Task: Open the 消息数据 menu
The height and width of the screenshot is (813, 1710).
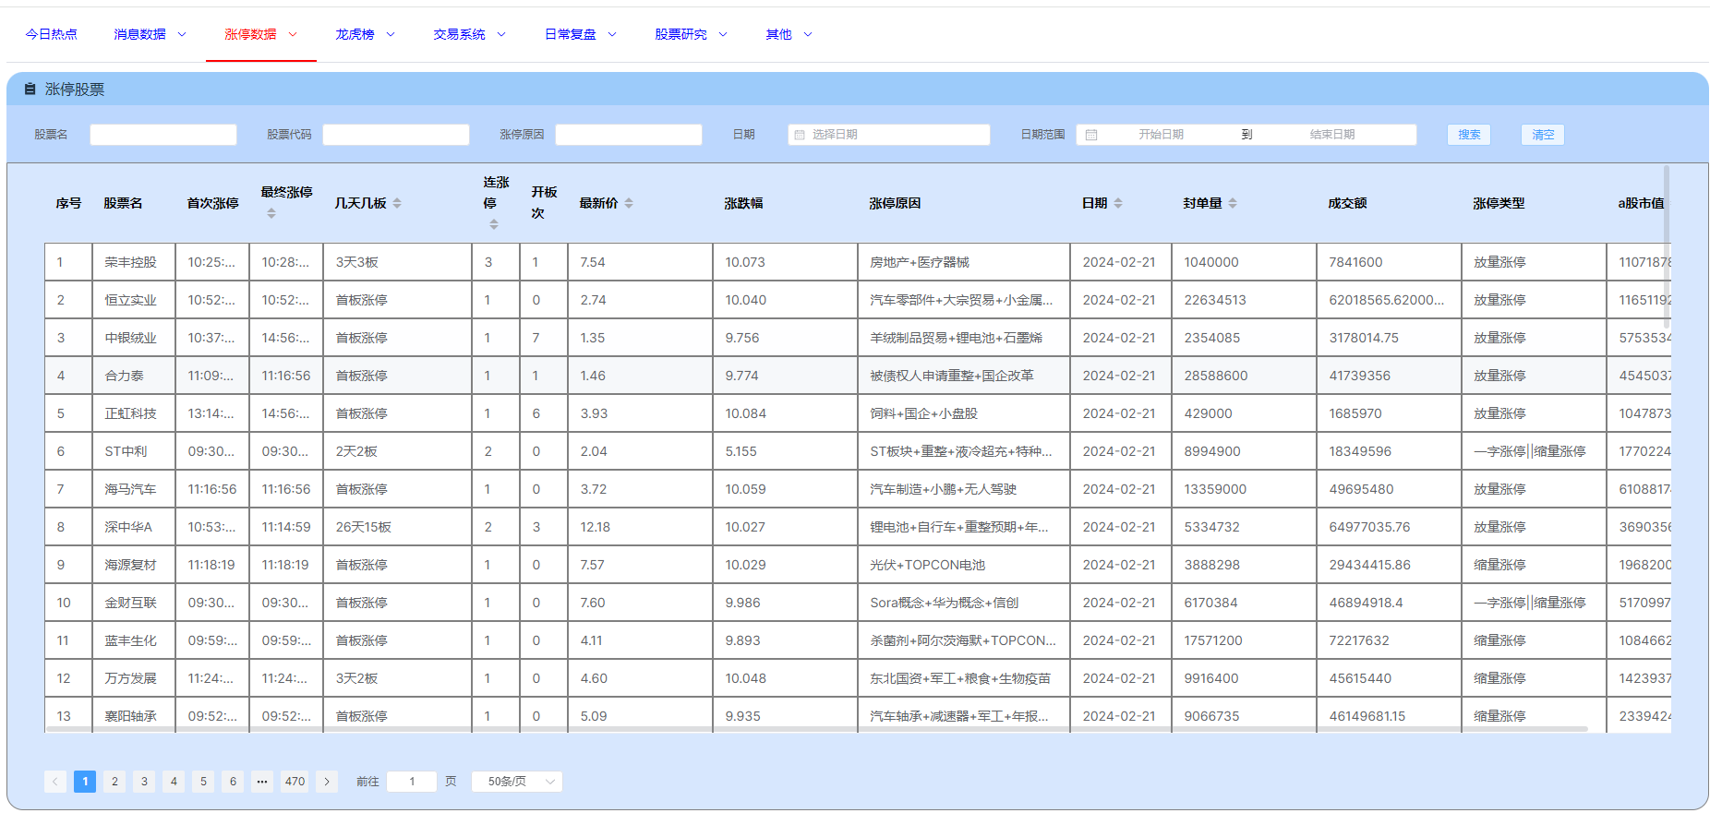Action: pos(150,34)
